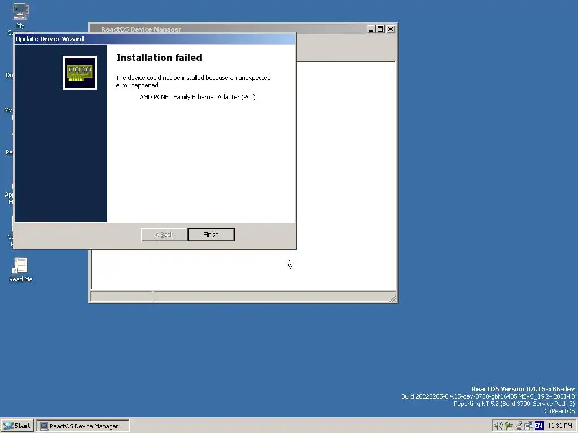The image size is (578, 433).
Task: Select the My Computer desktop icon
Action: pyautogui.click(x=21, y=19)
